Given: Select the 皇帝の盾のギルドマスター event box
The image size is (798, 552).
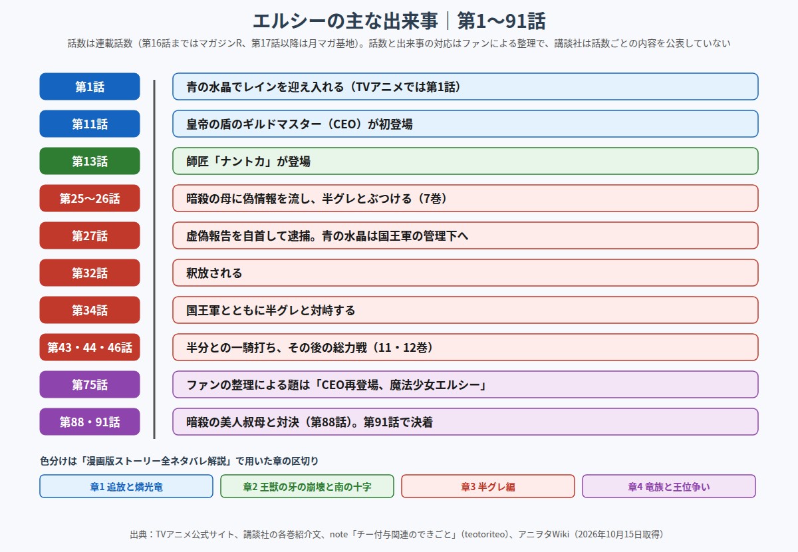Looking at the screenshot, I should click(x=465, y=124).
